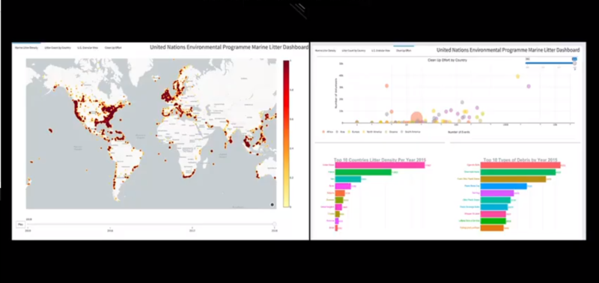599x283 pixels.
Task: Switch to U.S. Granular View tab, right dashboard
Action: (x=381, y=50)
